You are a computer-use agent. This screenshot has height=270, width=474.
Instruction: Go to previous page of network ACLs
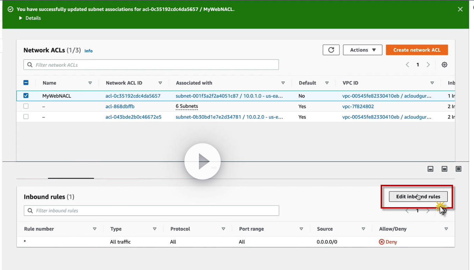(x=407, y=65)
